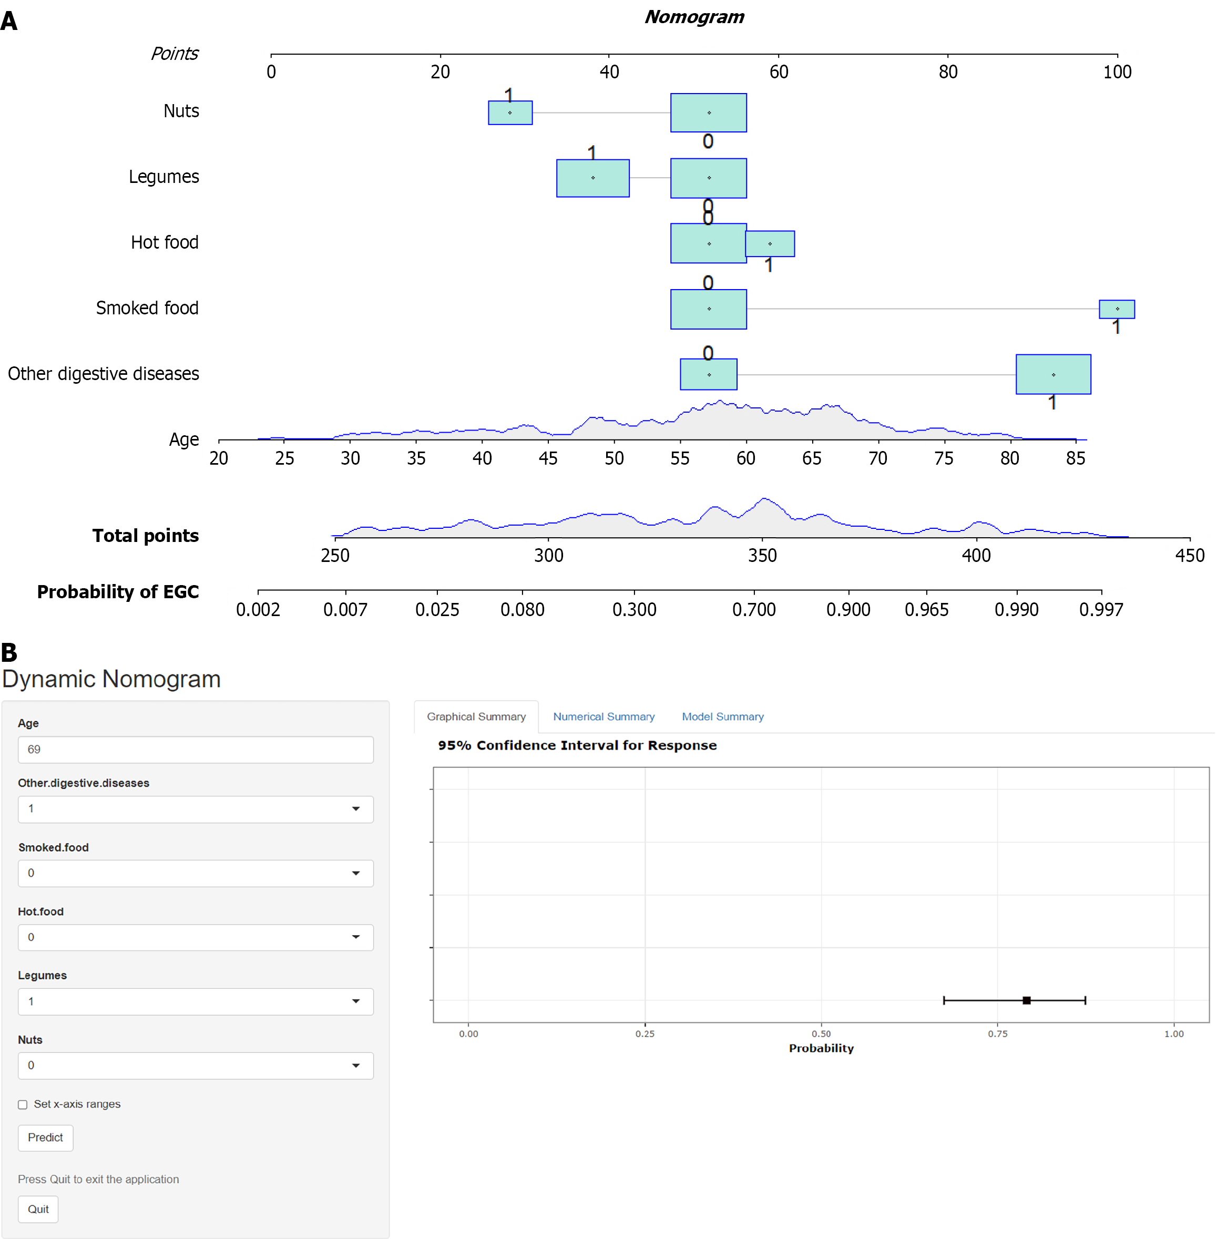Open the Model Summary tab
The width and height of the screenshot is (1217, 1239).
(x=722, y=716)
